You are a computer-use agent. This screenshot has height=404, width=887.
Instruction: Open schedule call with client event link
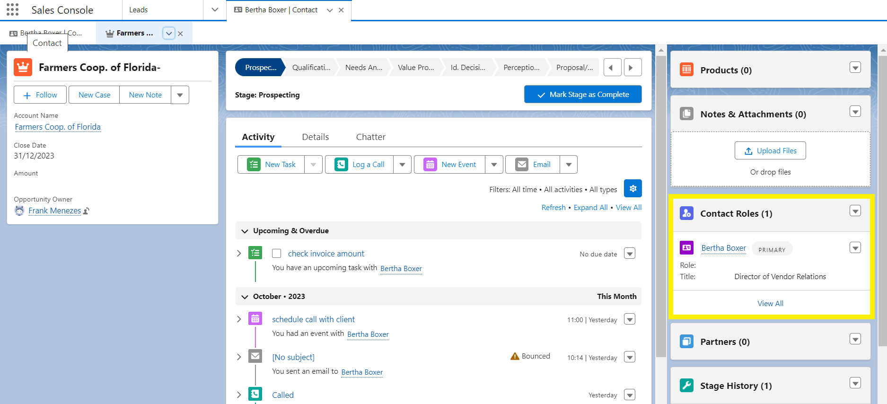[x=313, y=319]
